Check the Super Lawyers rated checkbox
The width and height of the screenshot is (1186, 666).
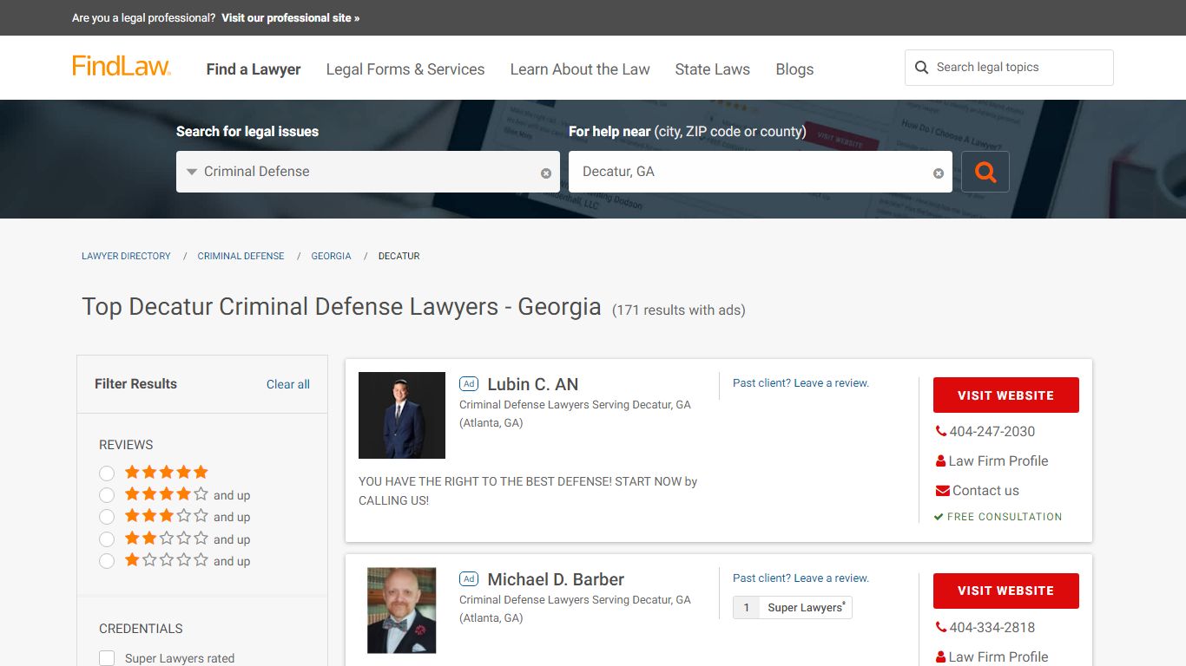click(107, 658)
